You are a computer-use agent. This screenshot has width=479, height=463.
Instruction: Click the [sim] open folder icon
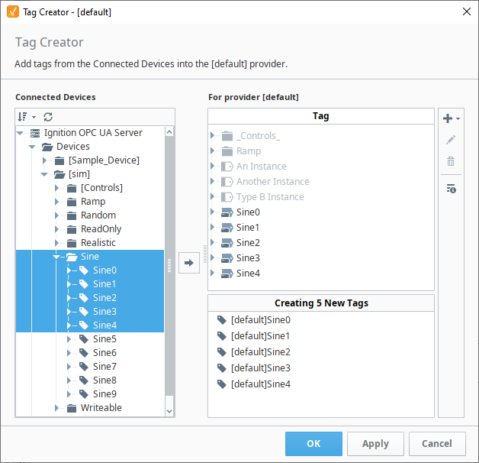[59, 174]
